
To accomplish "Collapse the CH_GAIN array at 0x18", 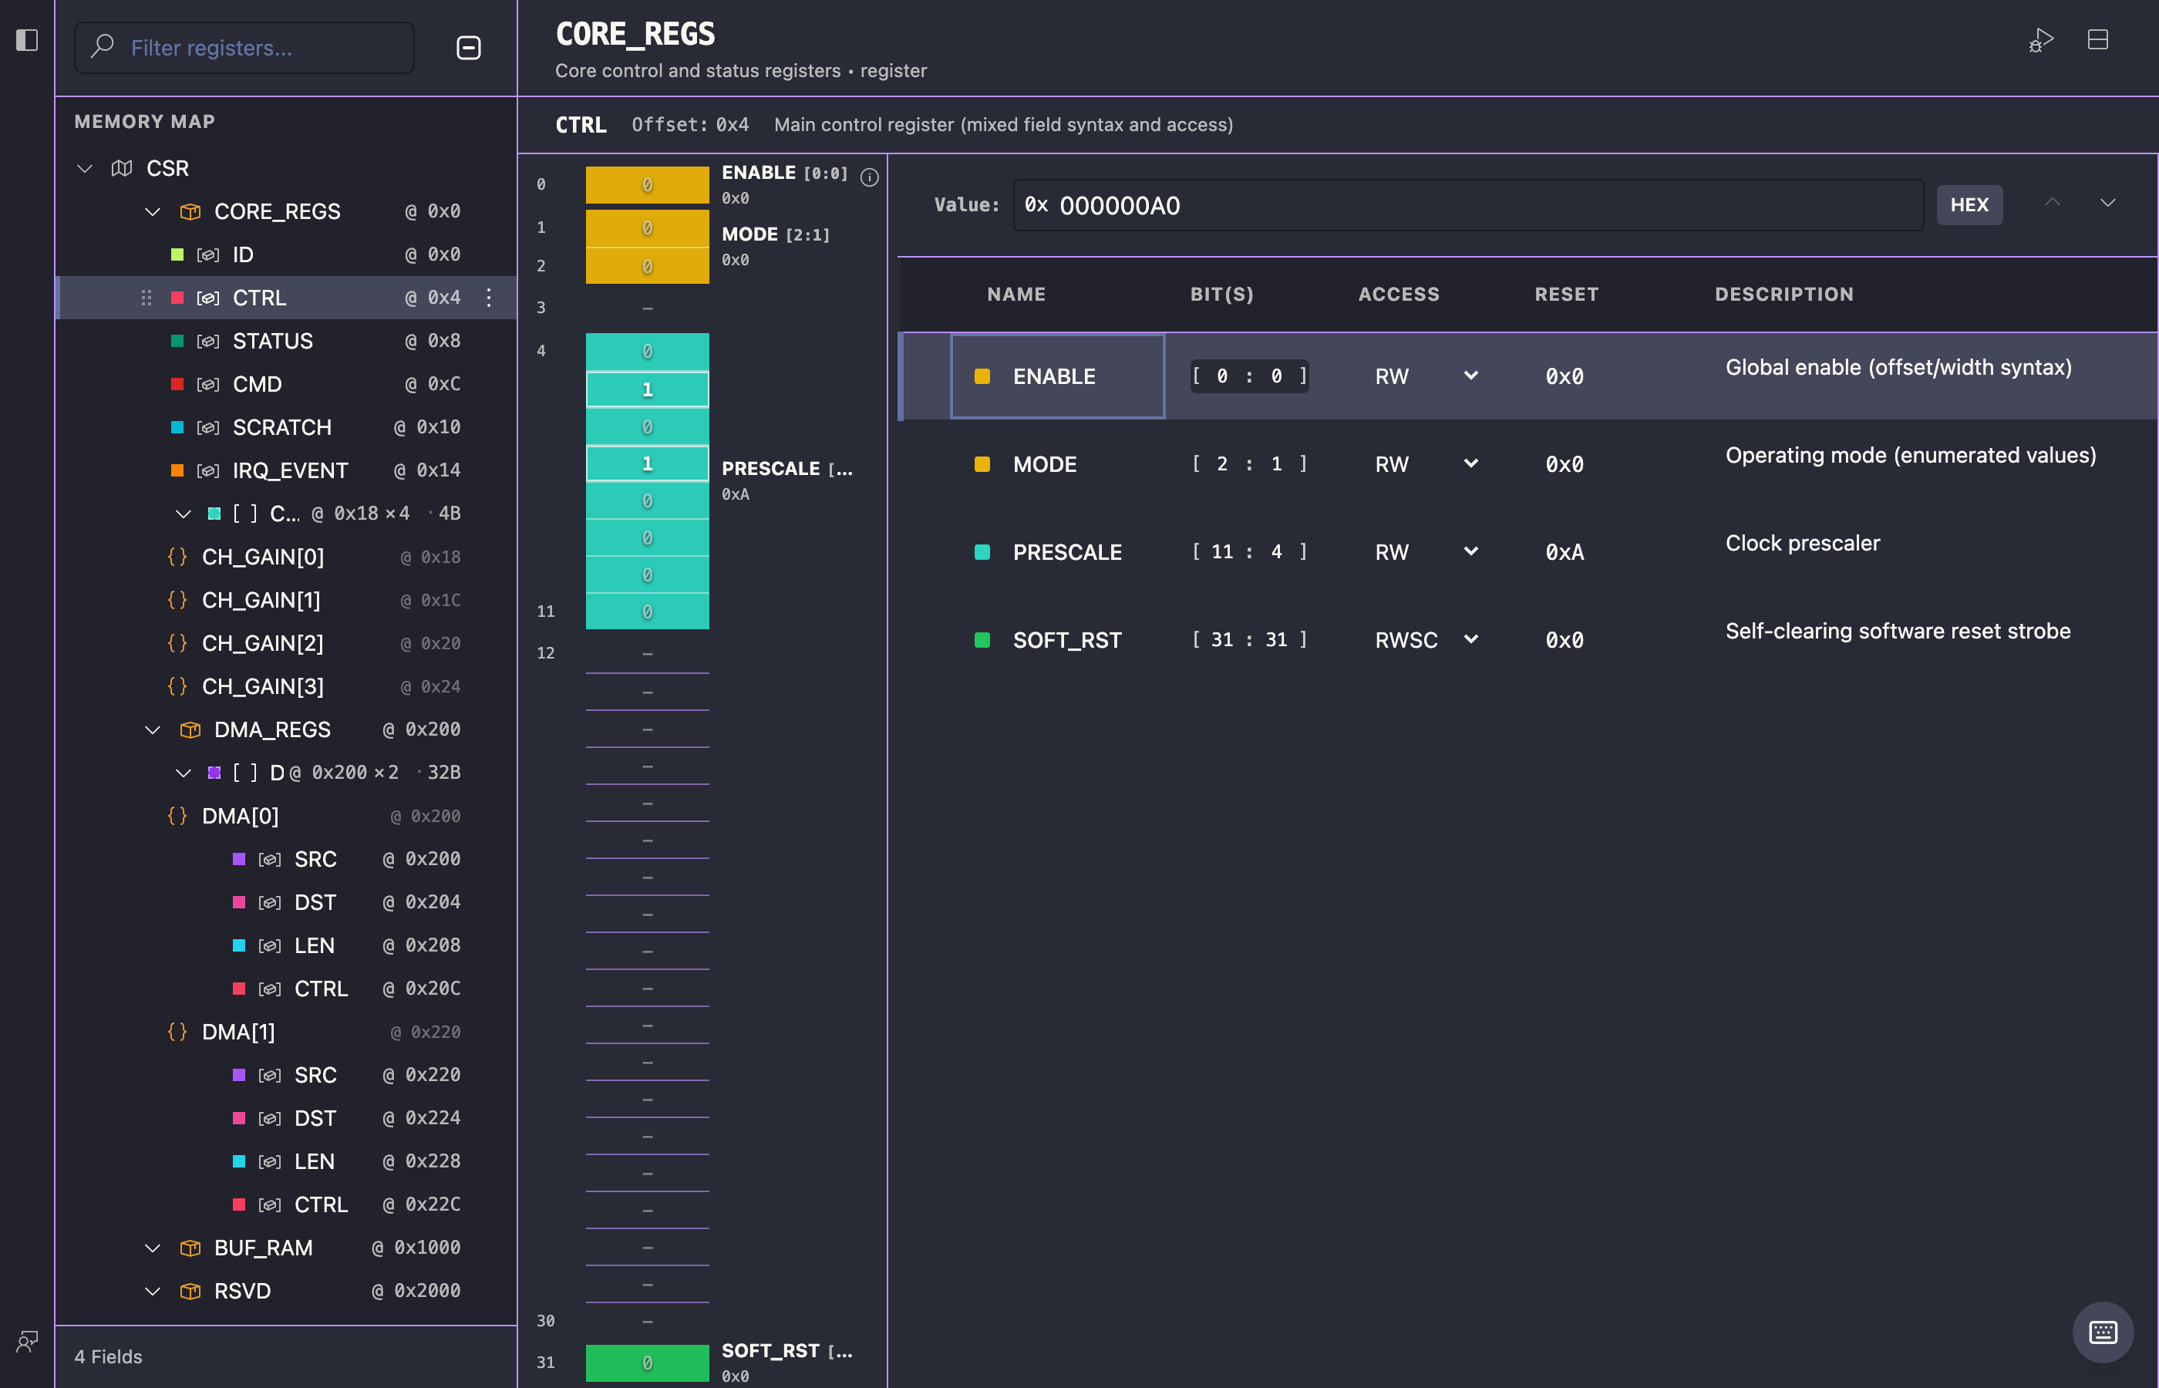I will click(183, 514).
